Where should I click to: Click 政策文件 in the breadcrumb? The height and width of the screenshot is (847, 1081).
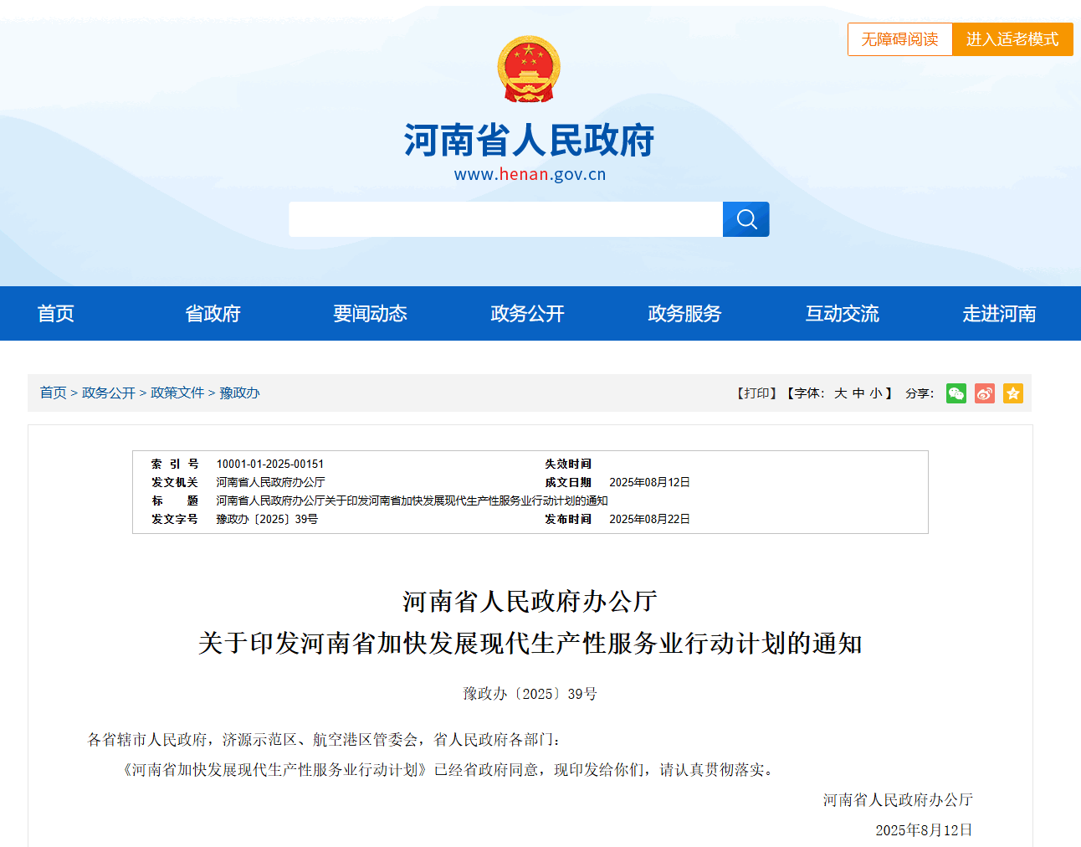tap(177, 393)
